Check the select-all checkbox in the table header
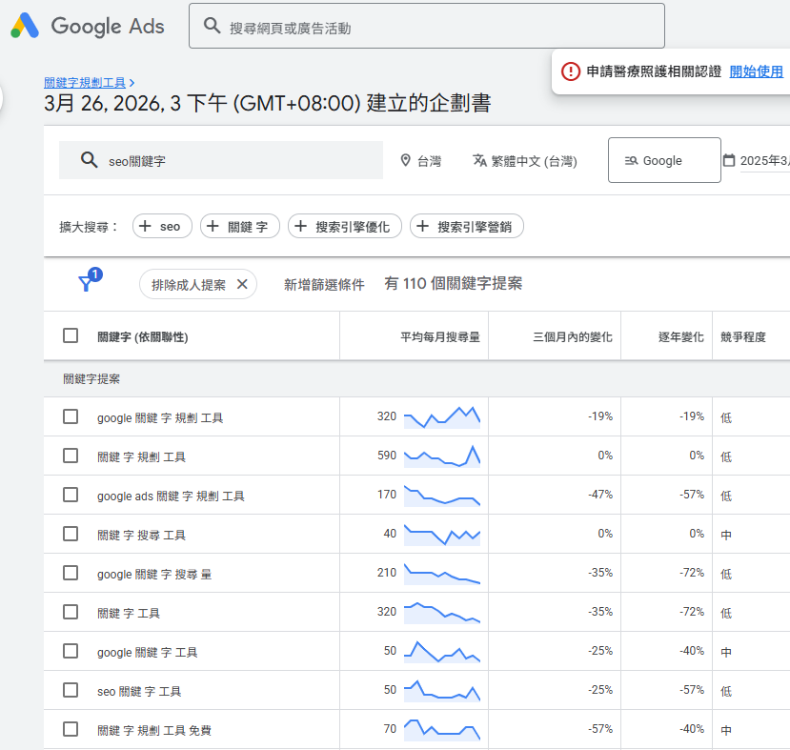 pos(70,335)
